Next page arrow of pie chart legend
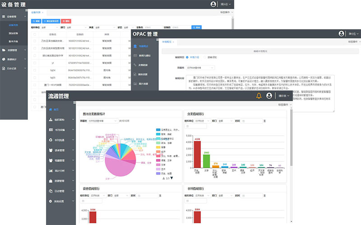 point(171,178)
